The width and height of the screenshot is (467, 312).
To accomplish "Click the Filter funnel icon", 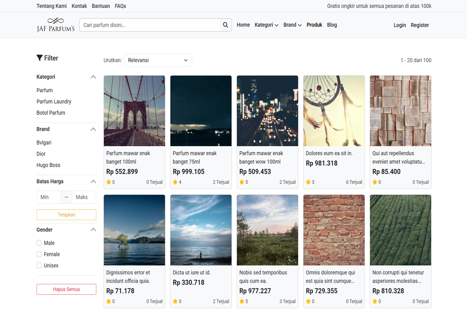I will click(40, 58).
